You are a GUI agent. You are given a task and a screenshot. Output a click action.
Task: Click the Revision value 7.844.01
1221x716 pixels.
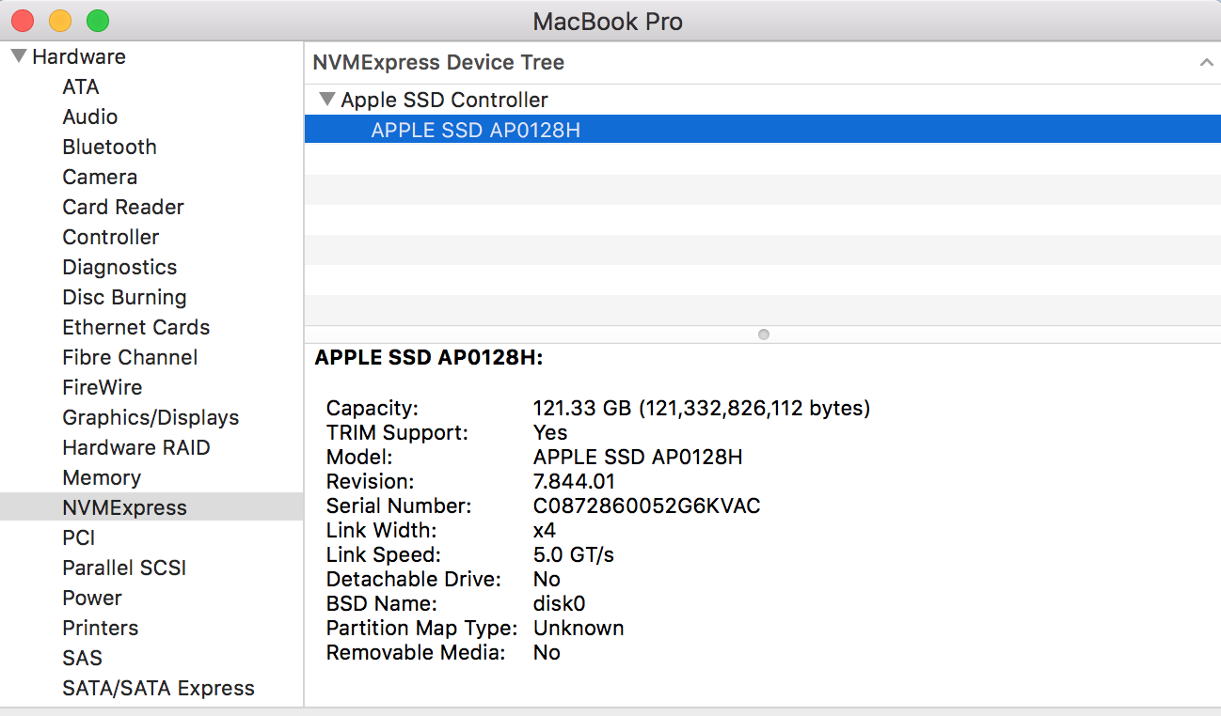tap(574, 481)
